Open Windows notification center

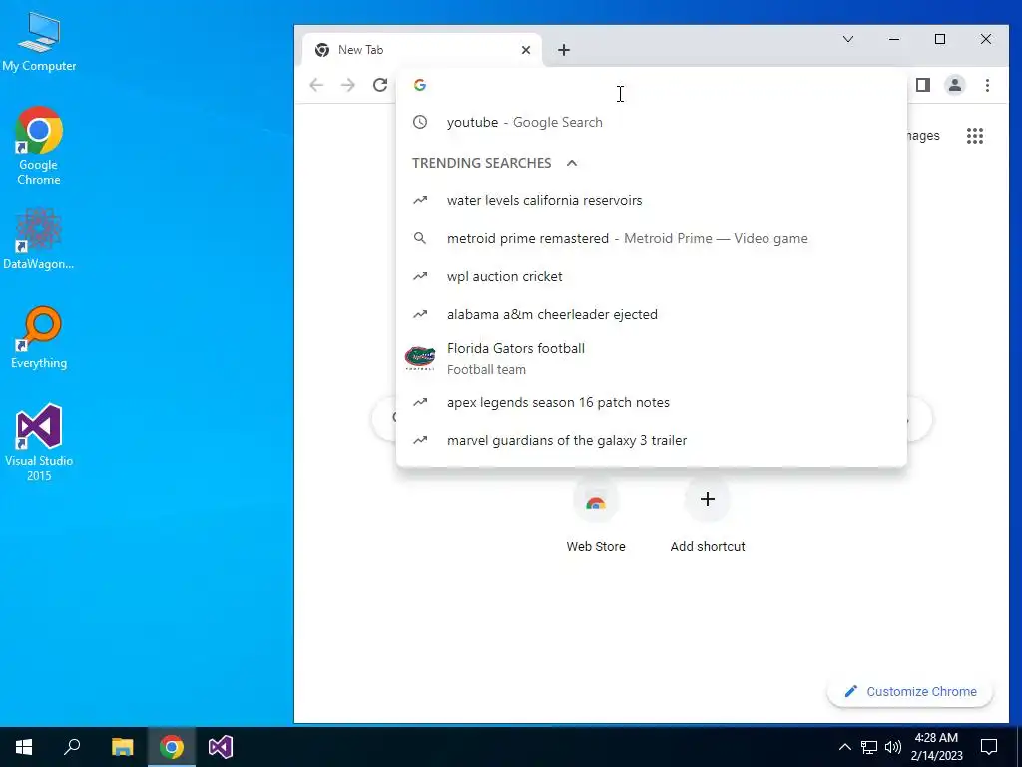(x=989, y=747)
